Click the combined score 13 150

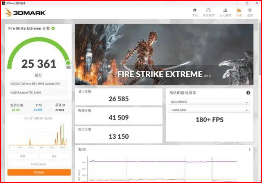pos(119,137)
